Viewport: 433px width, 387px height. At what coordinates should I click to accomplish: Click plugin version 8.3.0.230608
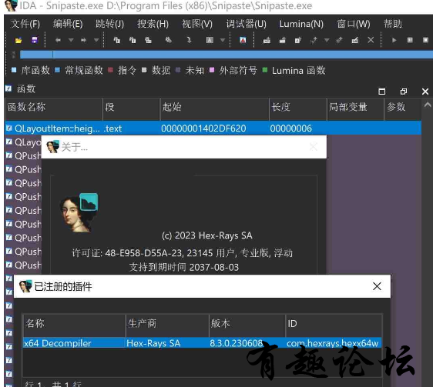click(237, 343)
